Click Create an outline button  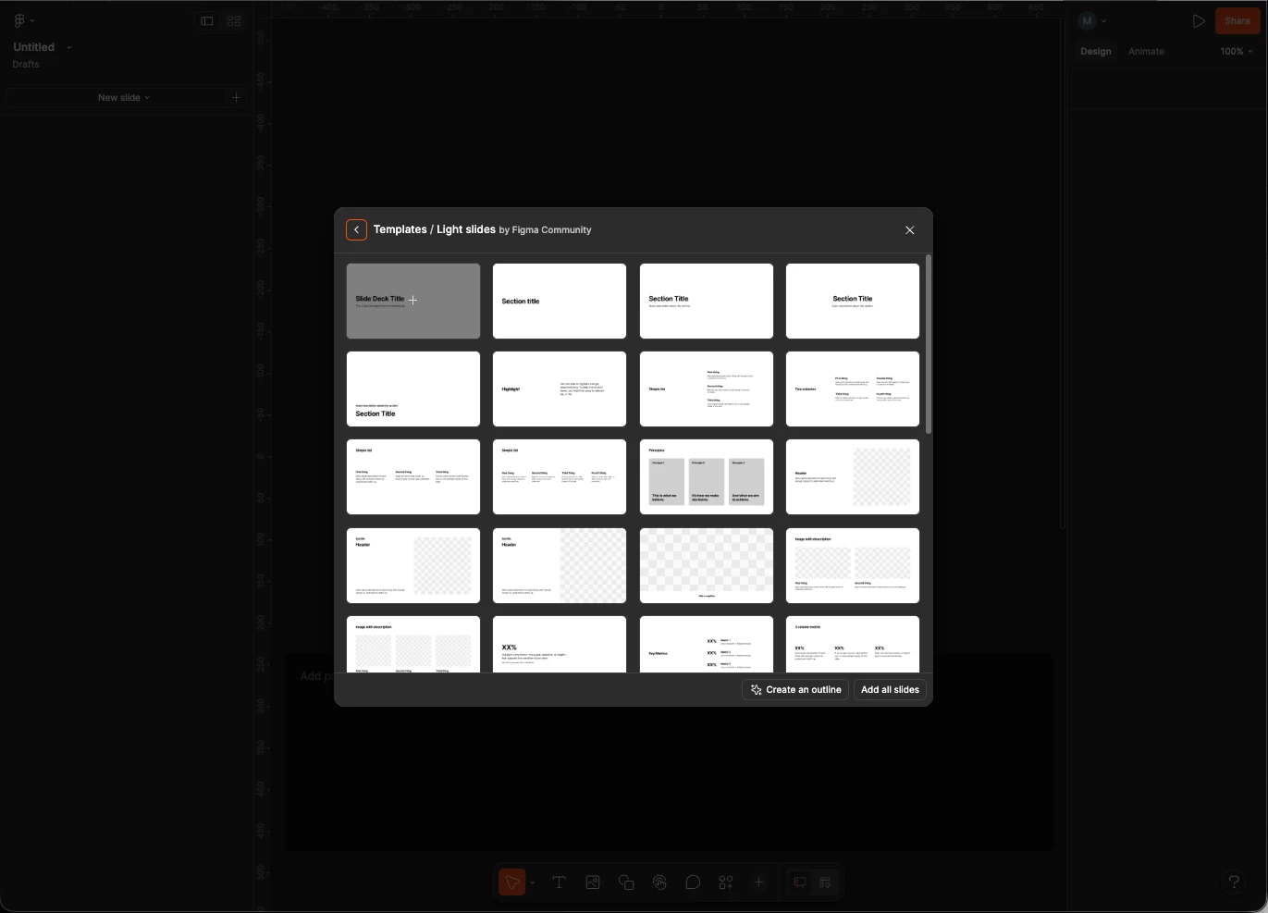[795, 690]
